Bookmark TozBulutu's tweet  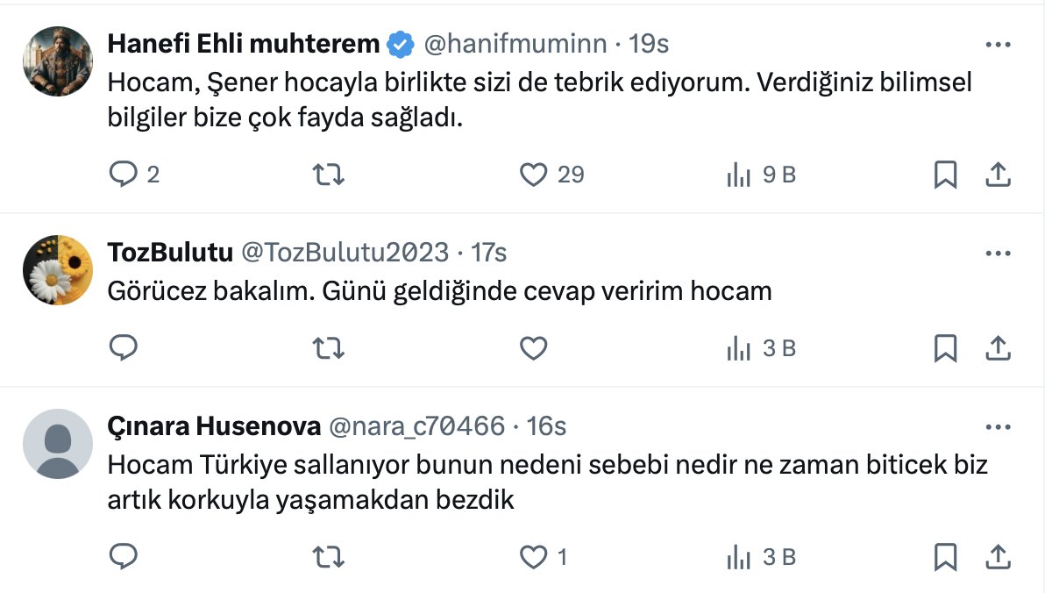(x=944, y=348)
